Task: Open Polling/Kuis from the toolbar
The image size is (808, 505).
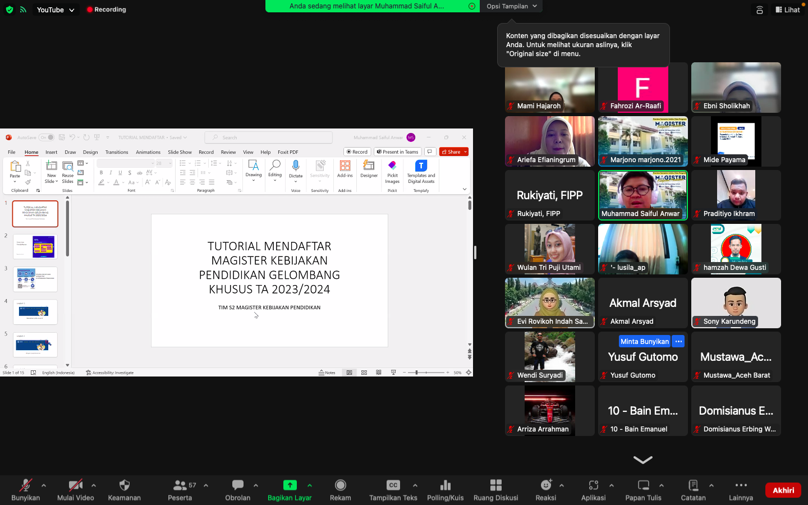Action: [445, 485]
